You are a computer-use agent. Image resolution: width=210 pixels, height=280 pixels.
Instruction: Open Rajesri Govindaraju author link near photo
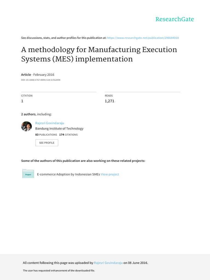(49, 123)
